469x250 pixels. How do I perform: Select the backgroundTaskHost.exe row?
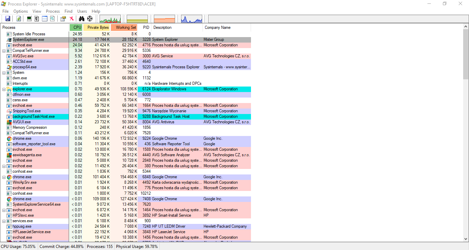(126, 116)
